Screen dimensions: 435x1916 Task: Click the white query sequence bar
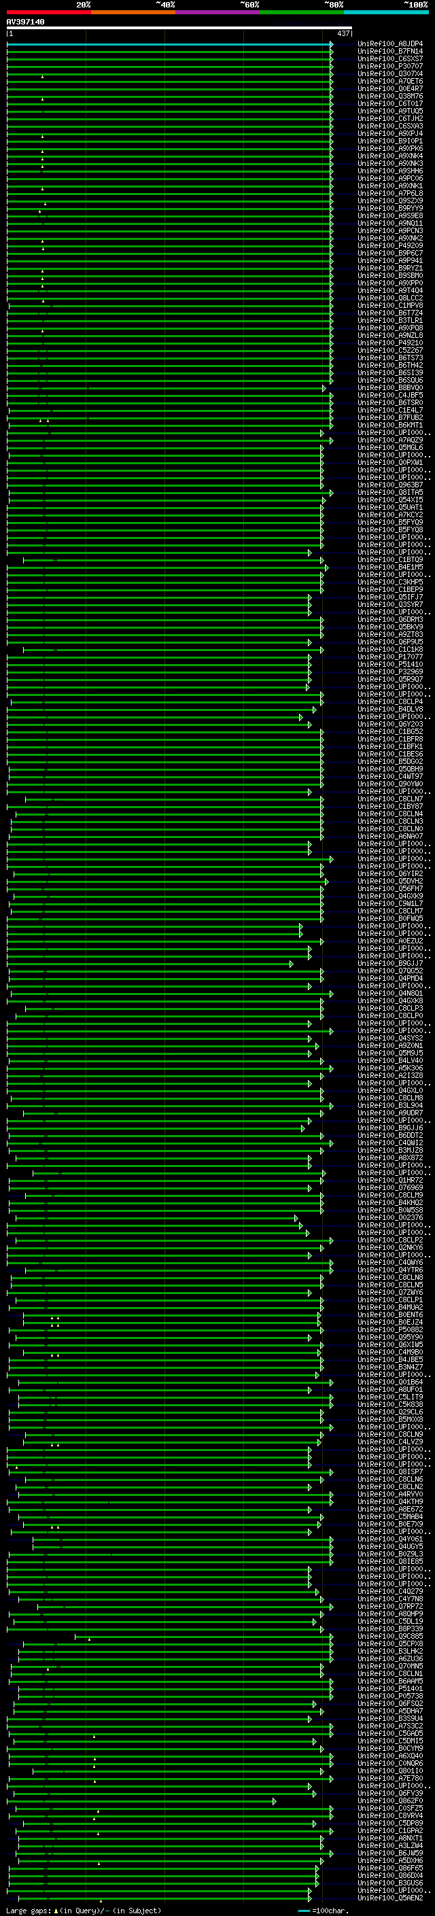pos(179,29)
